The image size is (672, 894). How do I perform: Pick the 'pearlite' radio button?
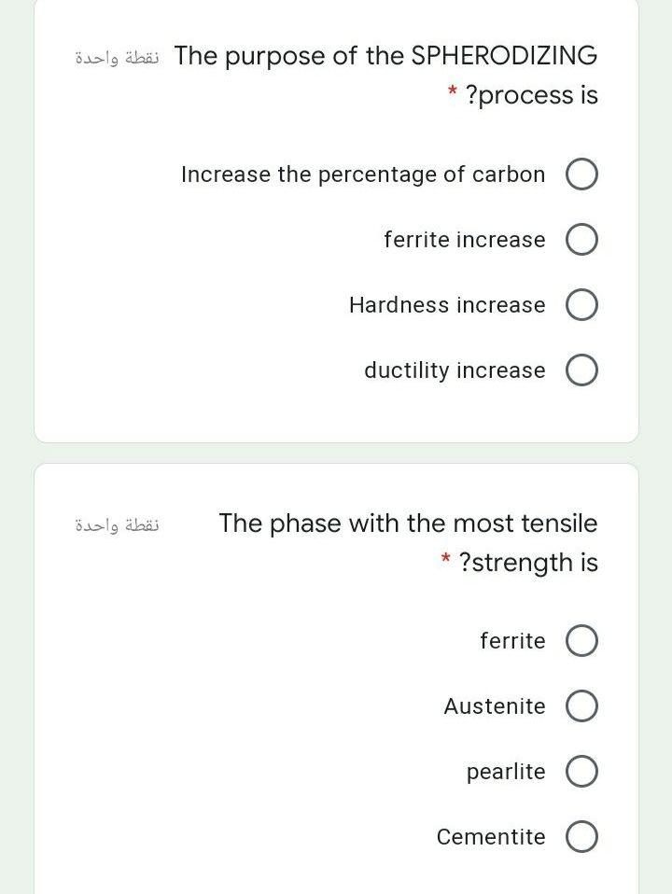point(581,773)
